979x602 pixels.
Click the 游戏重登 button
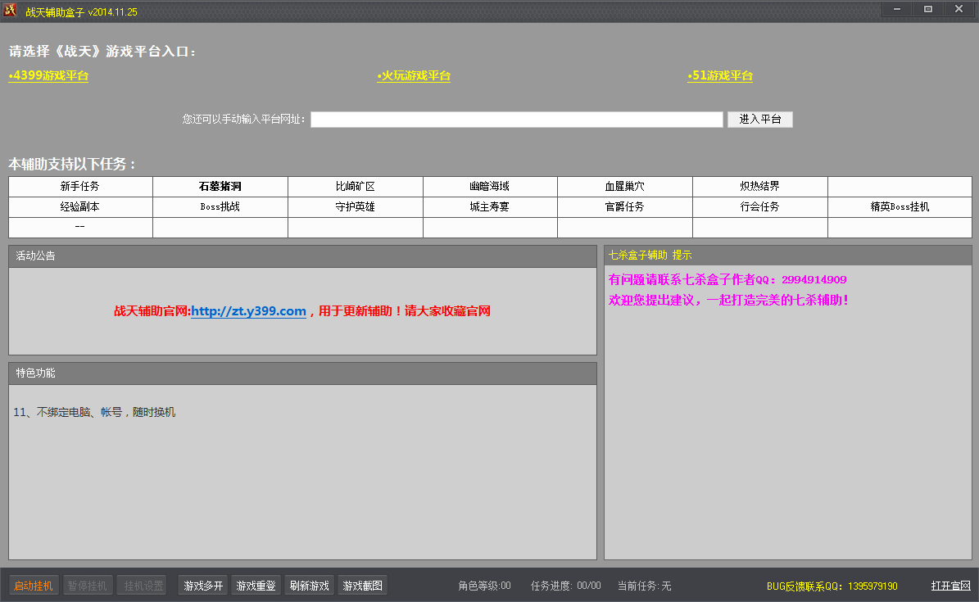point(256,586)
